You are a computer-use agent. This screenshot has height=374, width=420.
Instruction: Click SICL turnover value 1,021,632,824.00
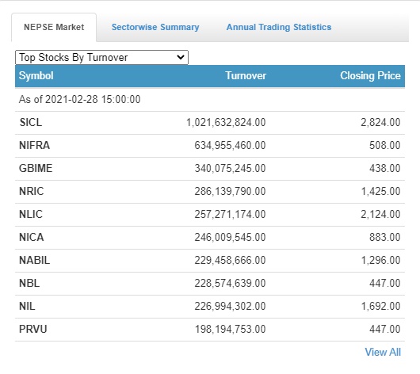(226, 123)
